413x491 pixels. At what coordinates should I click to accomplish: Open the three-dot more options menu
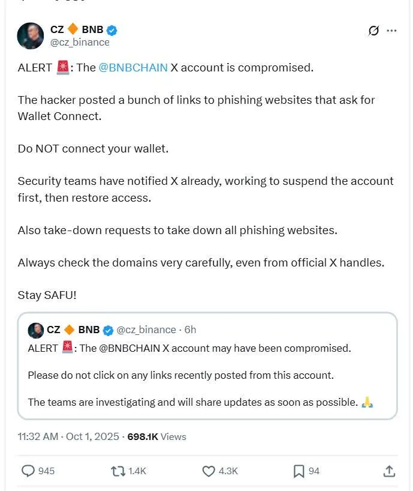391,31
